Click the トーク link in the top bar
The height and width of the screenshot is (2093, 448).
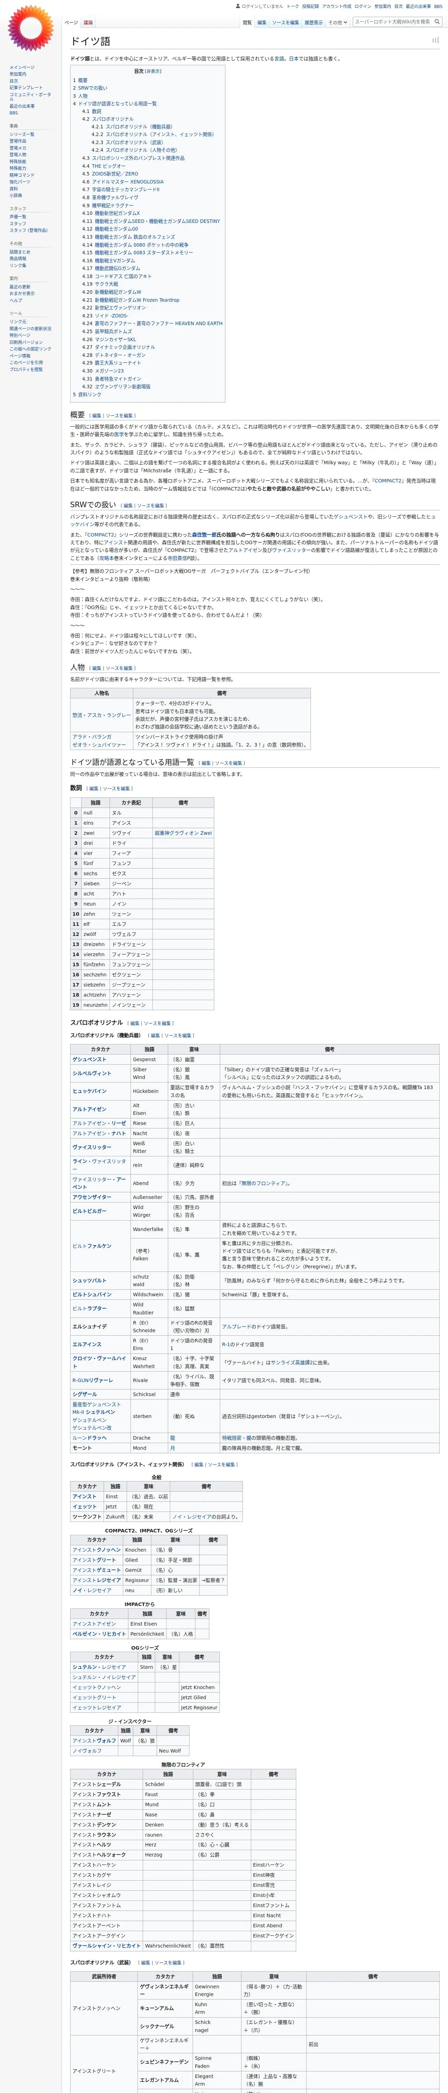(293, 7)
